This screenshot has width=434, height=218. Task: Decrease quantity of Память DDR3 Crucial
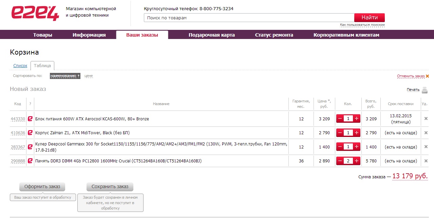pyautogui.click(x=340, y=161)
